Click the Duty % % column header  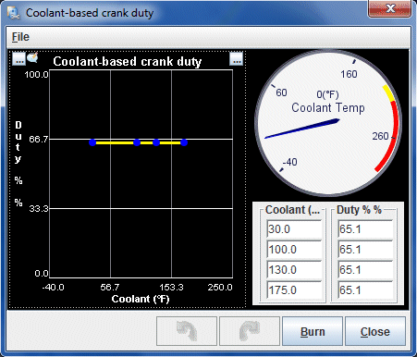(x=359, y=210)
